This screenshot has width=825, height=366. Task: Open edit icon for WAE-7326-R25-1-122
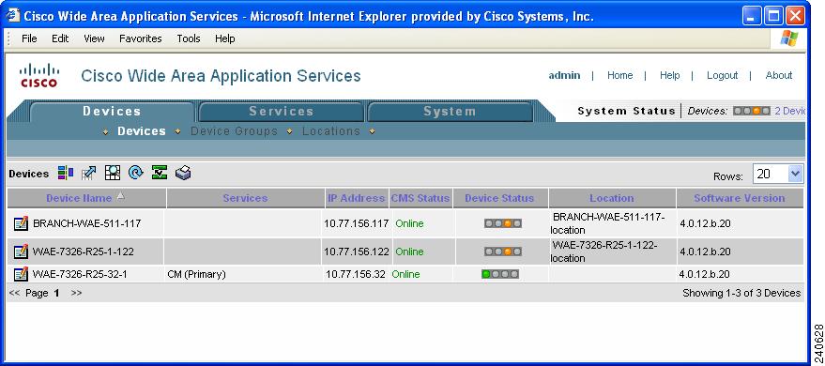coord(21,252)
